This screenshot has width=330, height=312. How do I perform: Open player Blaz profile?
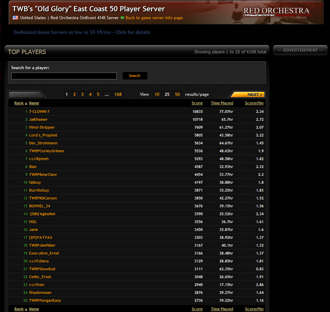point(33,167)
